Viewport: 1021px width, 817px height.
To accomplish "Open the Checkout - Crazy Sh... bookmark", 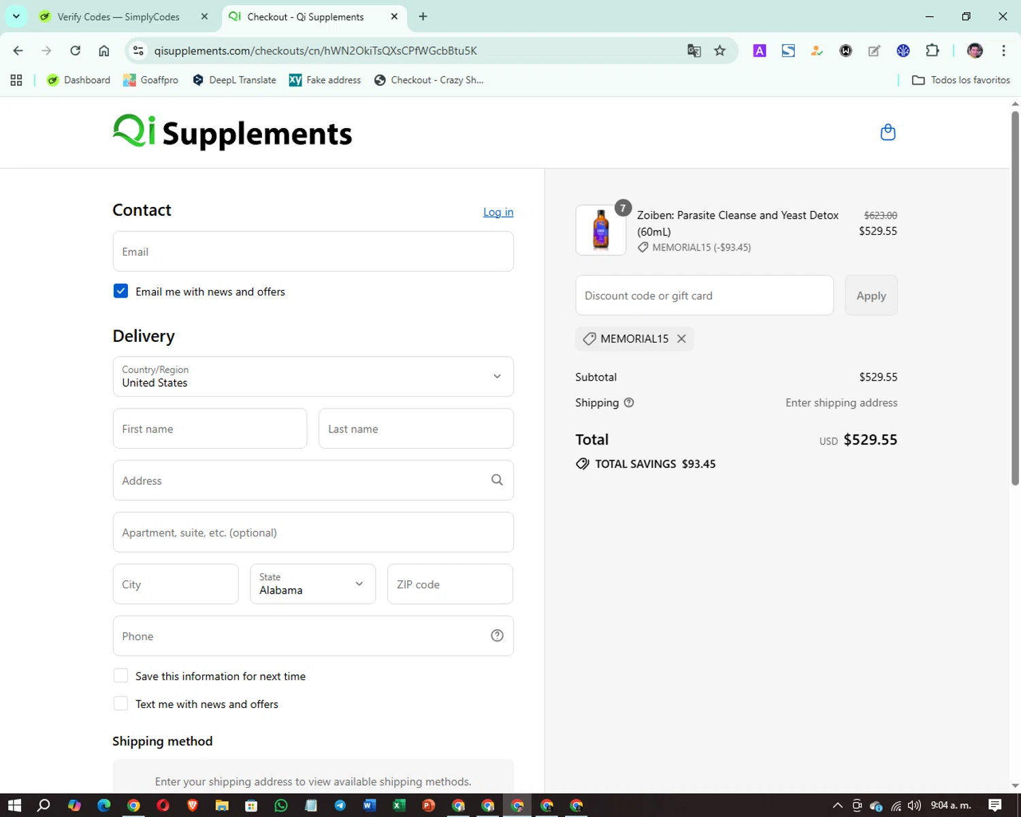I will pyautogui.click(x=429, y=80).
